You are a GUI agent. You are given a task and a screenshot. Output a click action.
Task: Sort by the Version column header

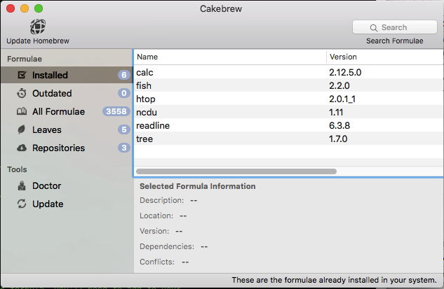click(x=385, y=57)
